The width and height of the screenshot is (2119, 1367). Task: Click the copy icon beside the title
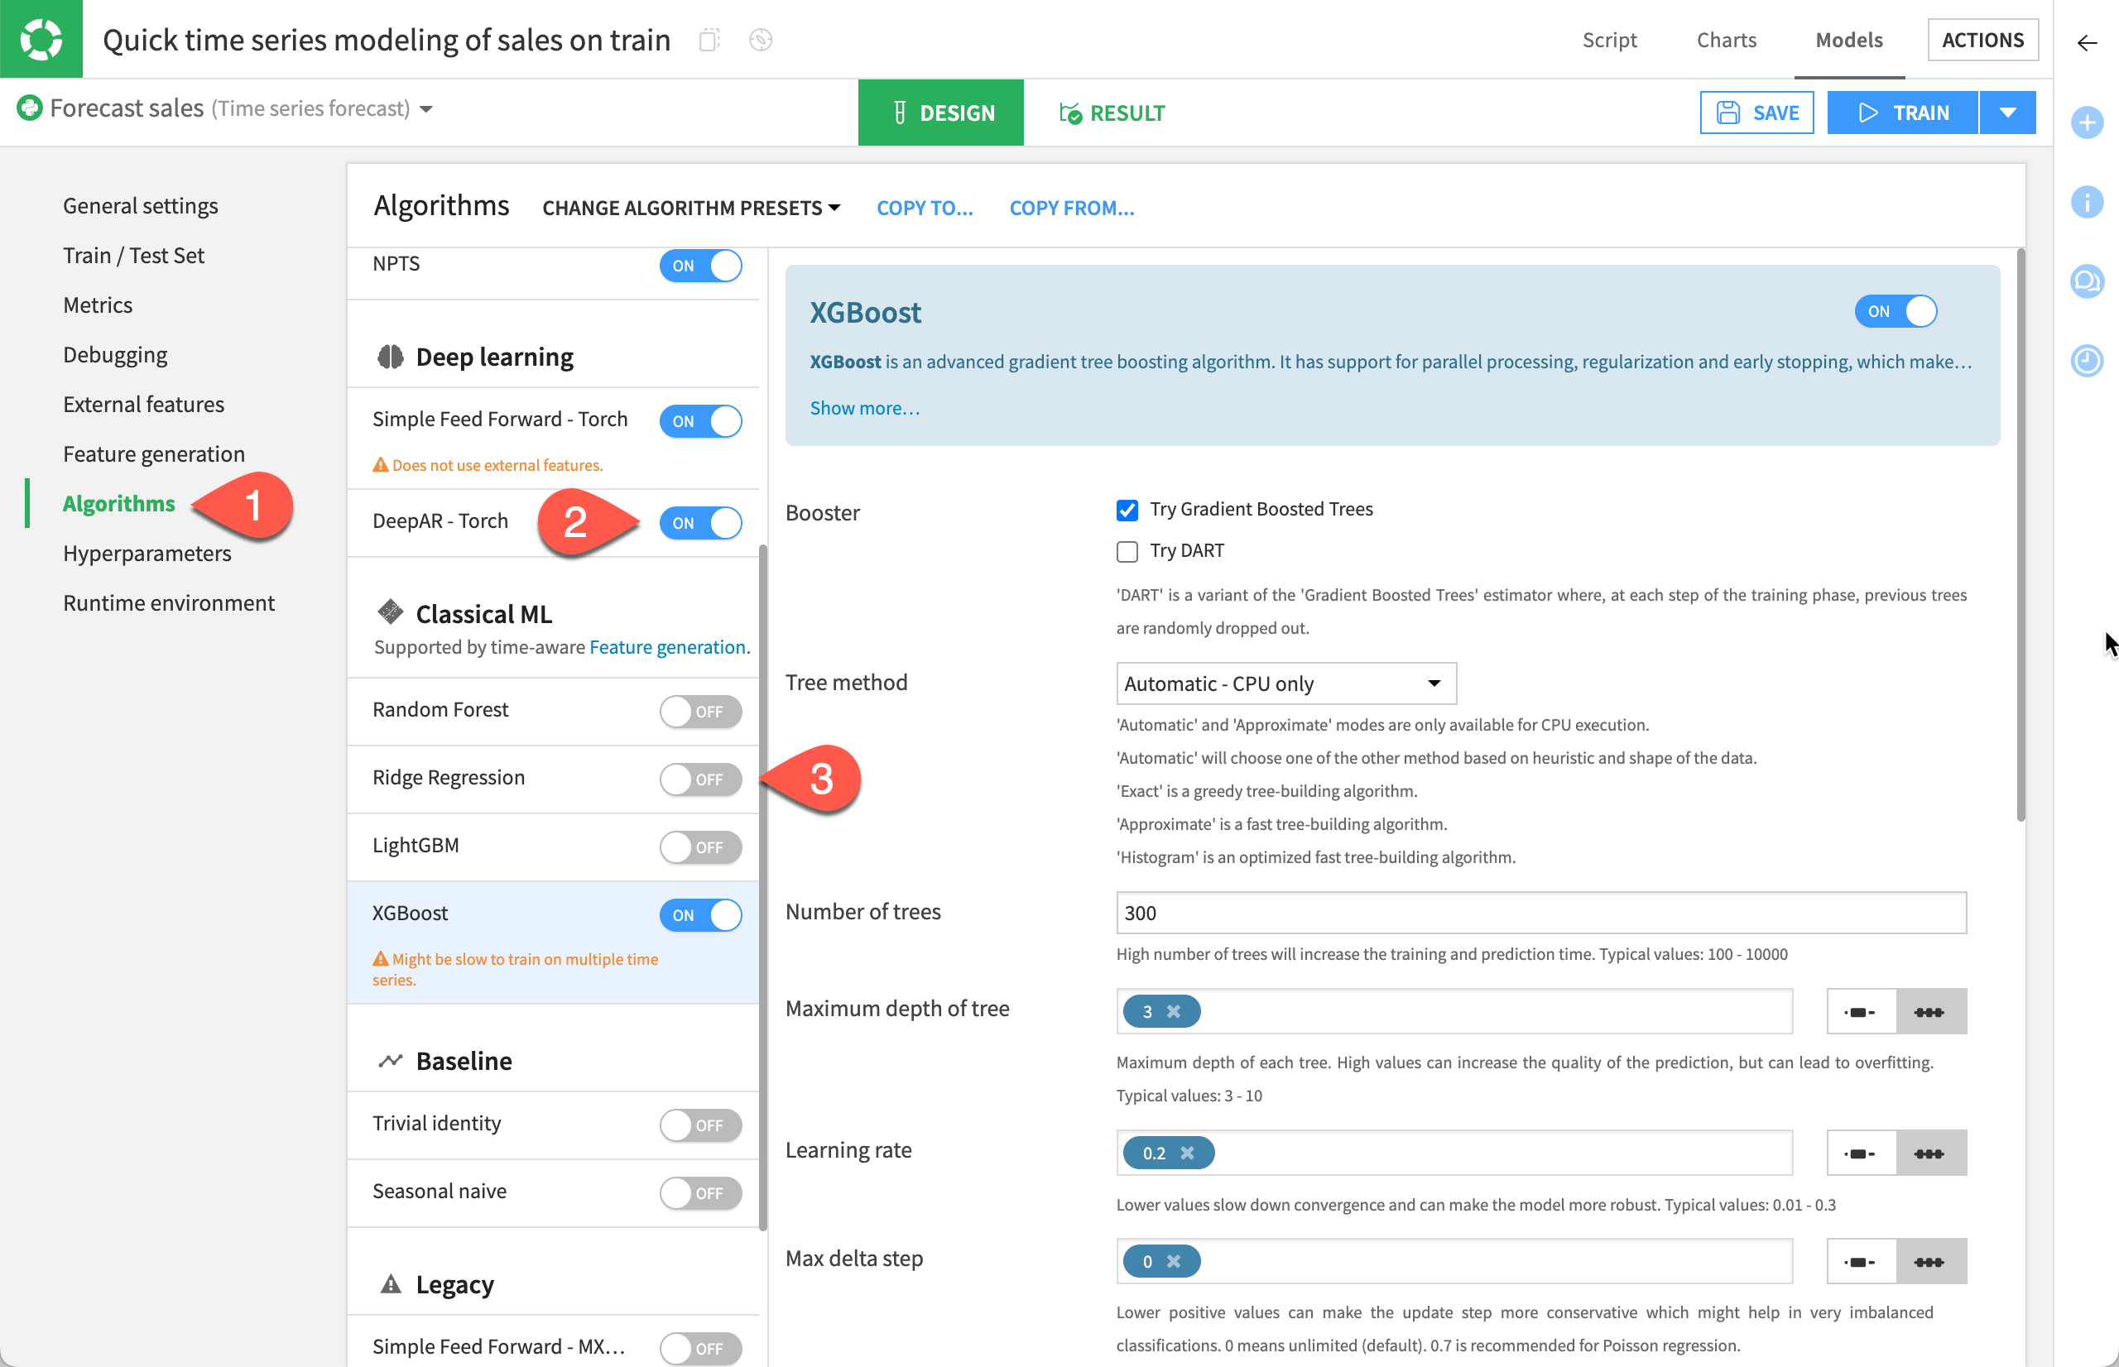click(x=709, y=40)
